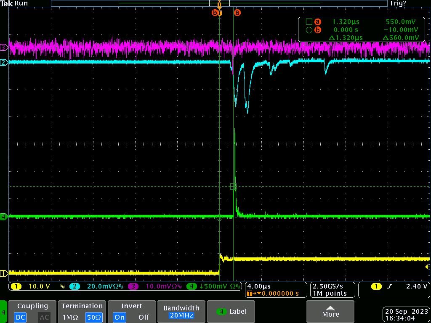Select the orange cursor b marker
431x323 pixels.
(x=215, y=13)
